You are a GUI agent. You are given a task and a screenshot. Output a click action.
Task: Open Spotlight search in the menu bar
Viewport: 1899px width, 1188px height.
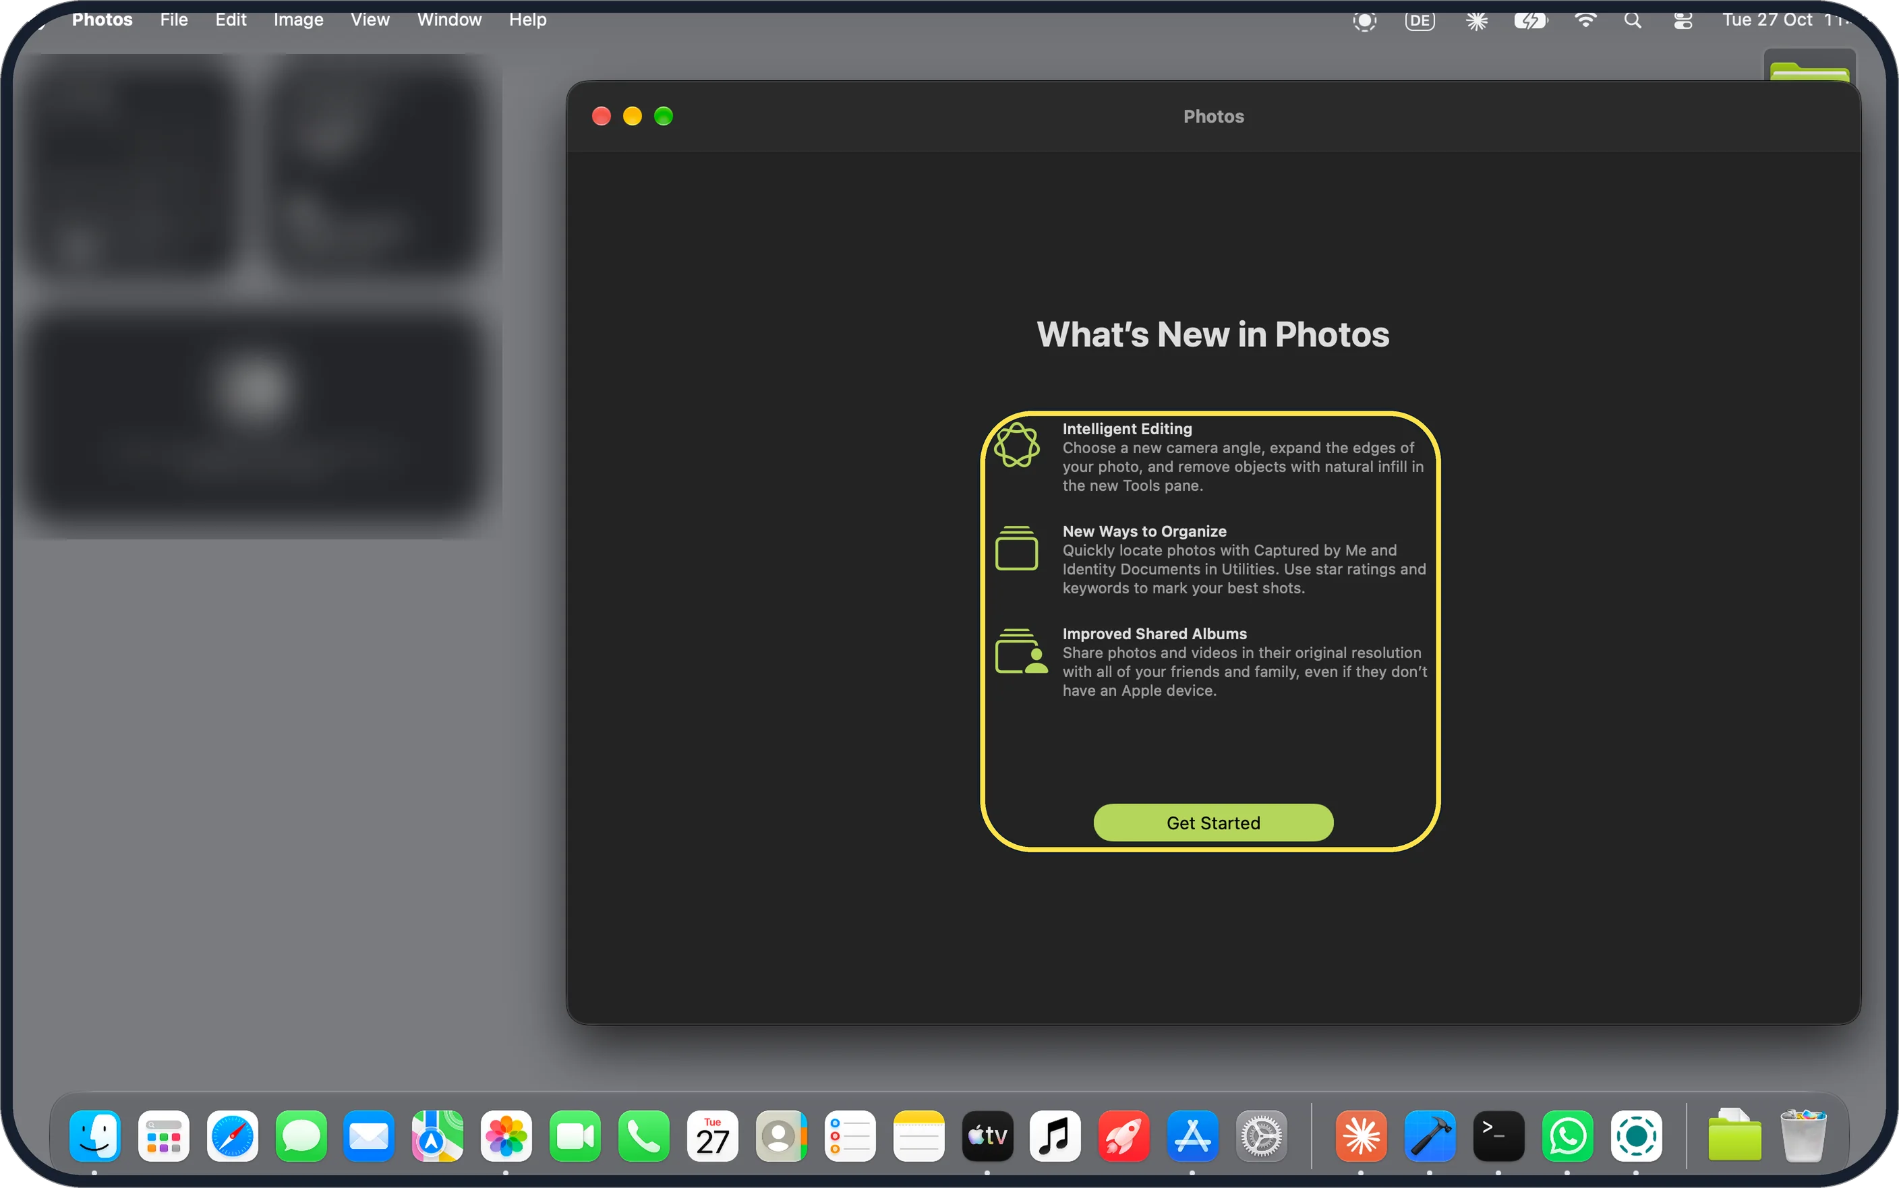coord(1633,20)
